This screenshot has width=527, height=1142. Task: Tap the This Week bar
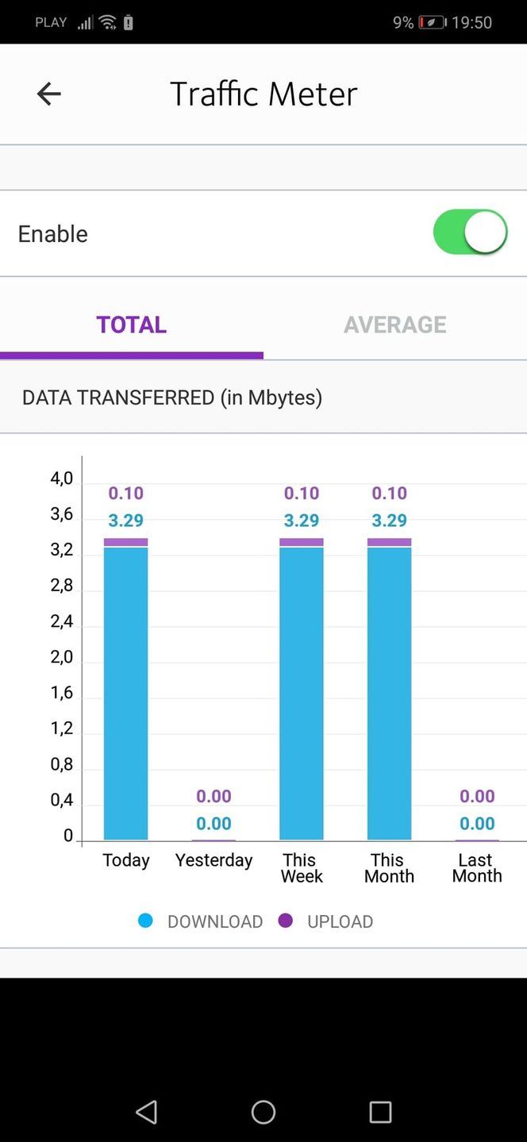(x=302, y=689)
